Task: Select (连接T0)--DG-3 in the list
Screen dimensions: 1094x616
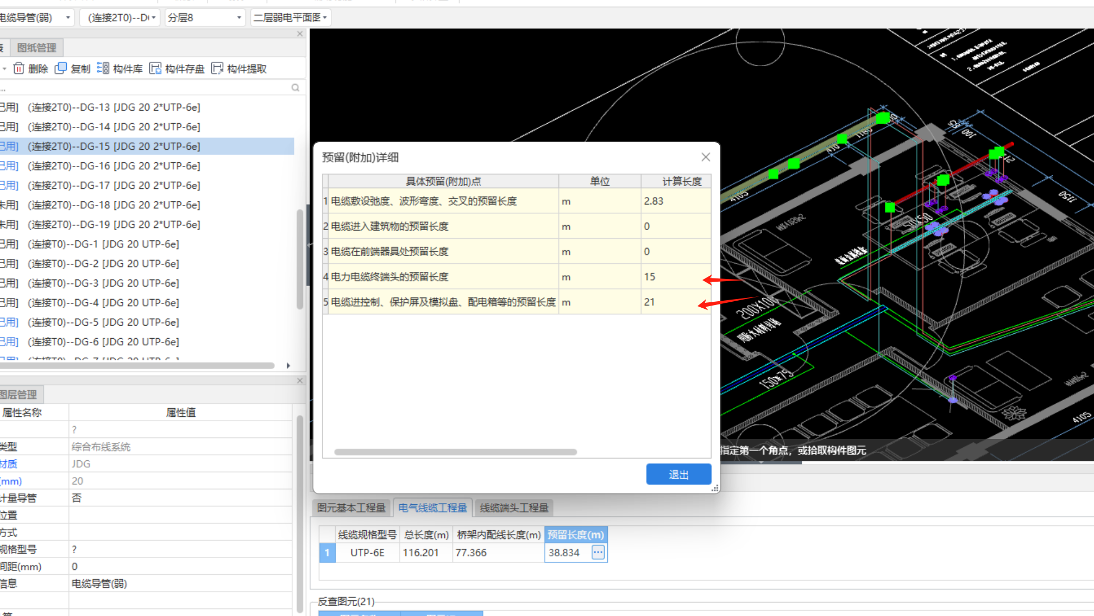Action: 103,283
